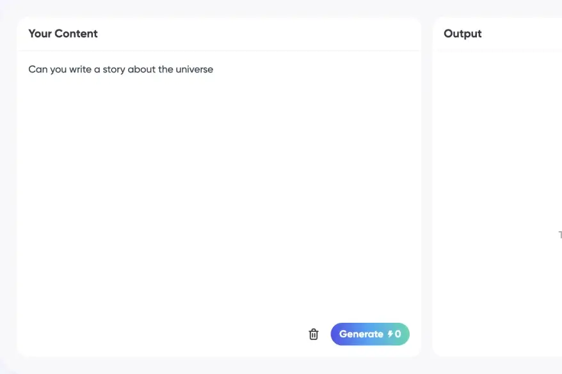
Task: Select the Your Content panel title
Action: click(63, 33)
